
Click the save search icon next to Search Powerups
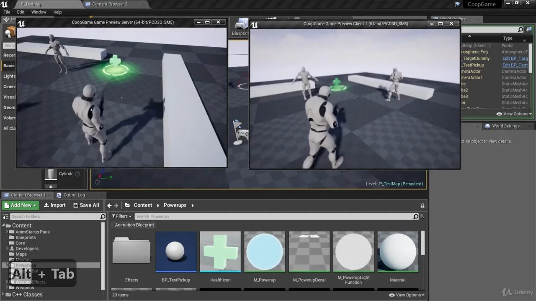pyautogui.click(x=422, y=217)
